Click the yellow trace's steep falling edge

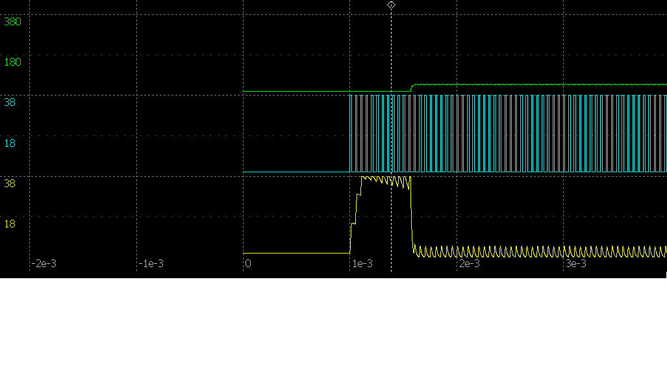pos(412,214)
